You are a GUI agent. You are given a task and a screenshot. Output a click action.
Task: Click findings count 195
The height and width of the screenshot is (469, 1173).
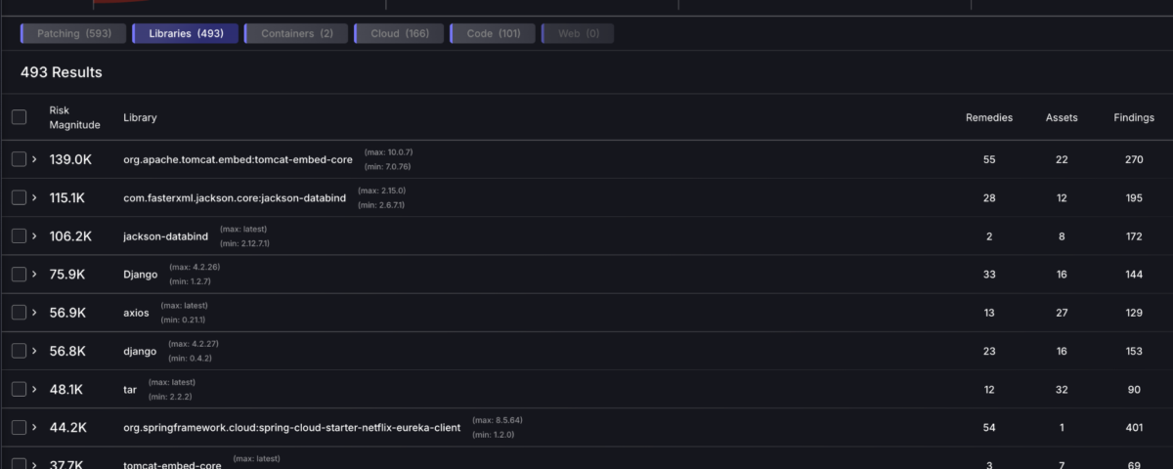[x=1134, y=197]
